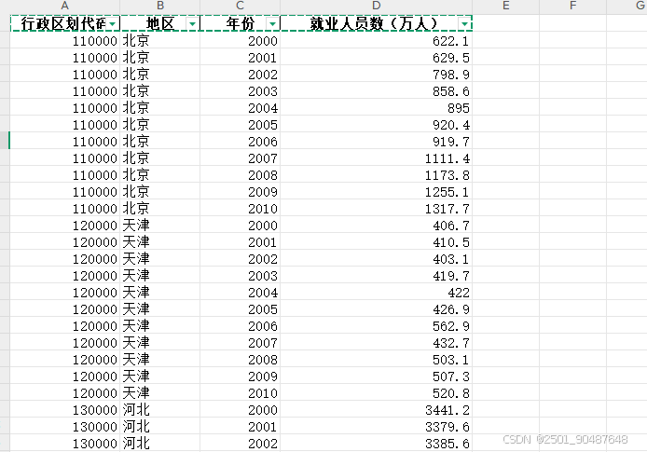Select cell with value 1173.8
647x452 pixels.
click(x=376, y=175)
